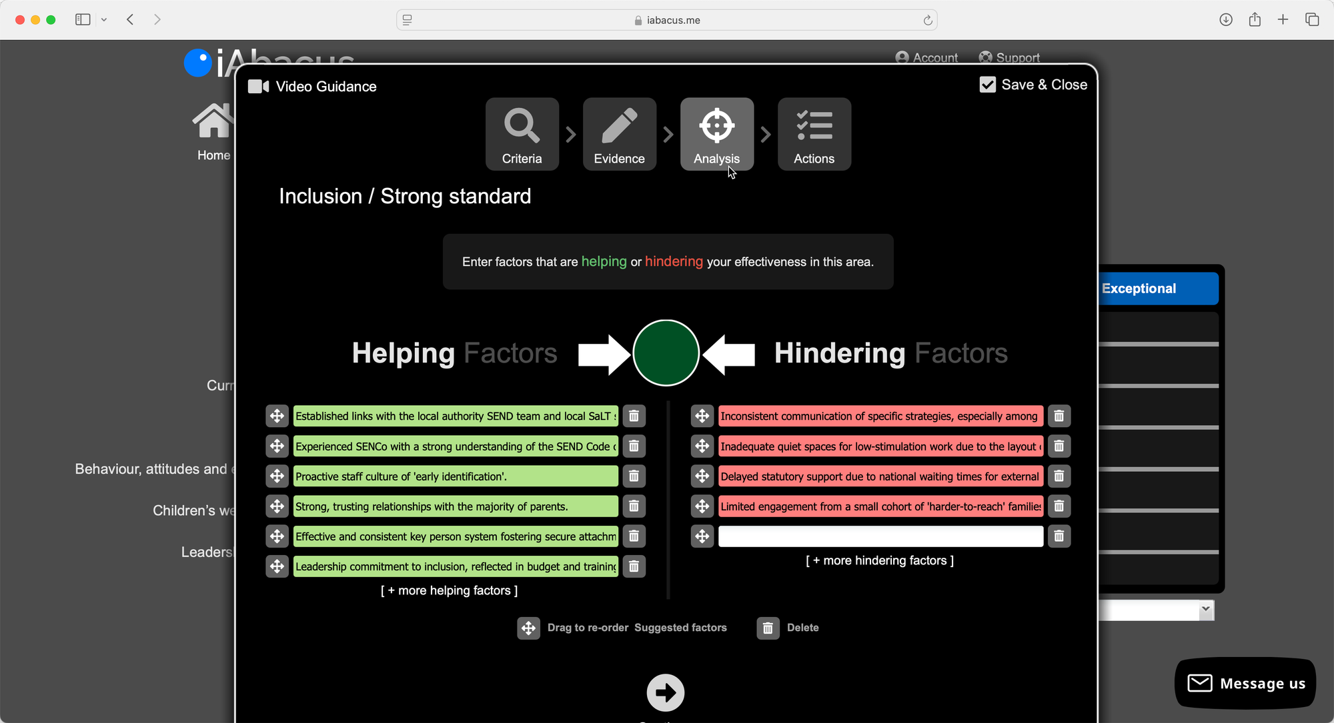
Task: Click drag handle for 'Delayed statutory support' factor
Action: [x=702, y=476]
